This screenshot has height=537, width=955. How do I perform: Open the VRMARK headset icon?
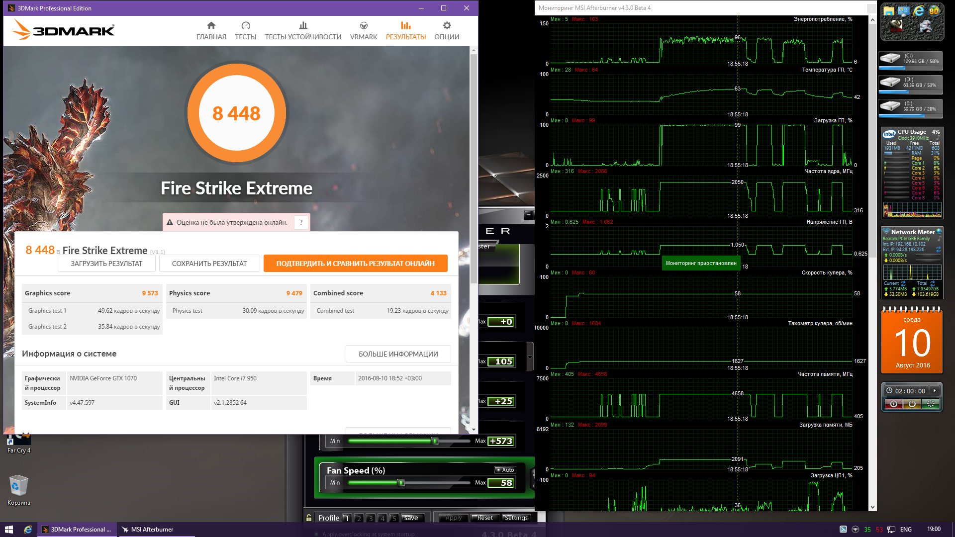[364, 25]
